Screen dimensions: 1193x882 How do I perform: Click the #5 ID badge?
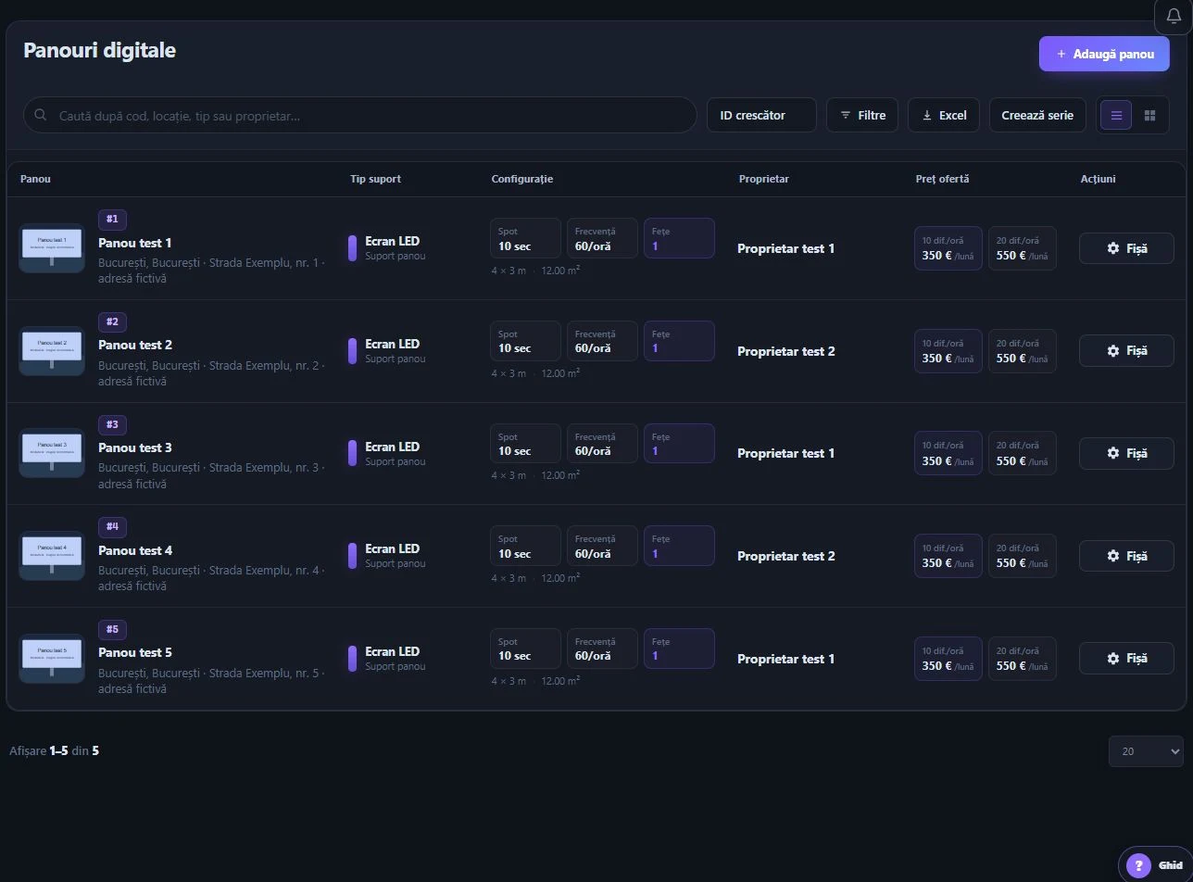112,630
